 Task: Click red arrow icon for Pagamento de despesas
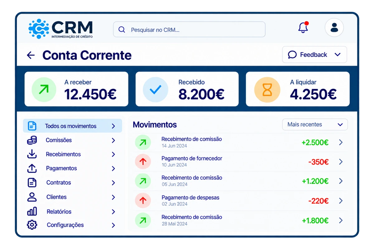143,201
